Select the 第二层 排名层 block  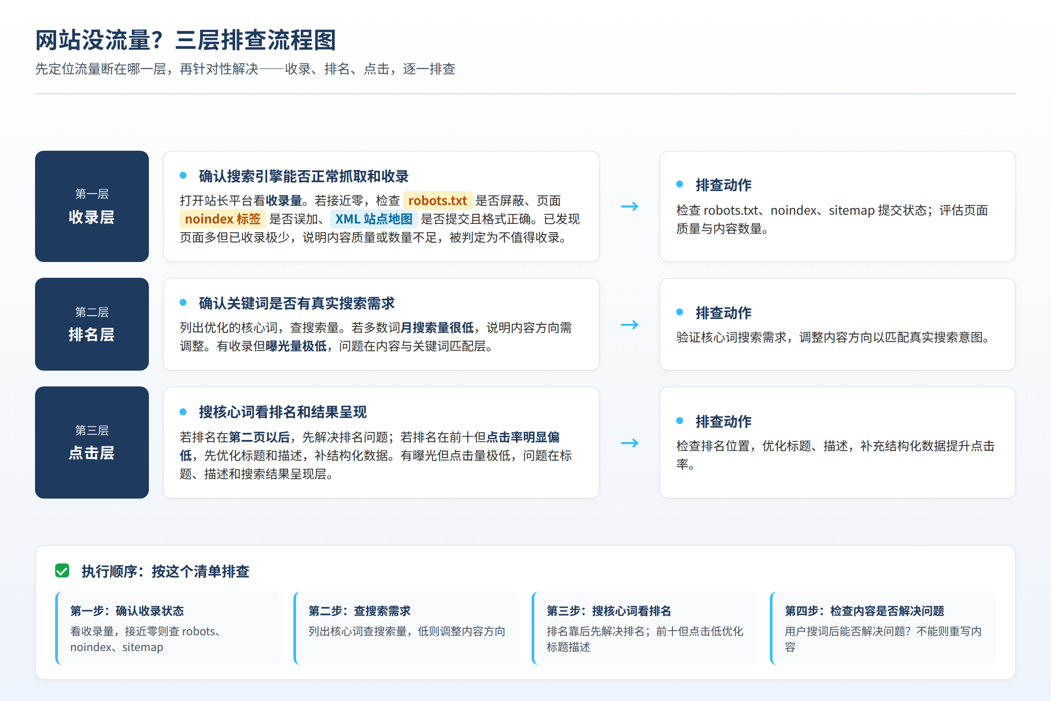92,324
